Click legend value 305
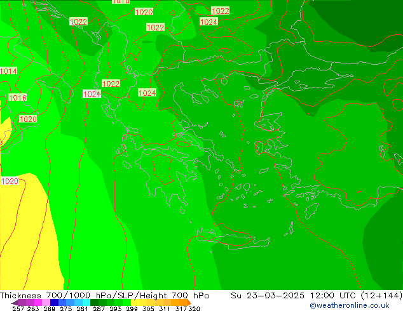This screenshot has height=311, width=403. pos(148,308)
